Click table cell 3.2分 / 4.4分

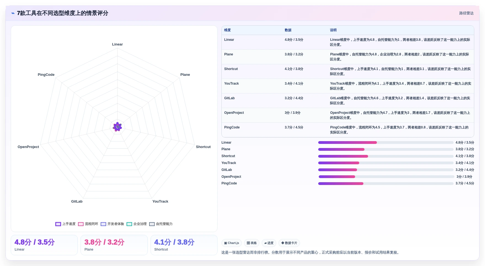pyautogui.click(x=294, y=98)
